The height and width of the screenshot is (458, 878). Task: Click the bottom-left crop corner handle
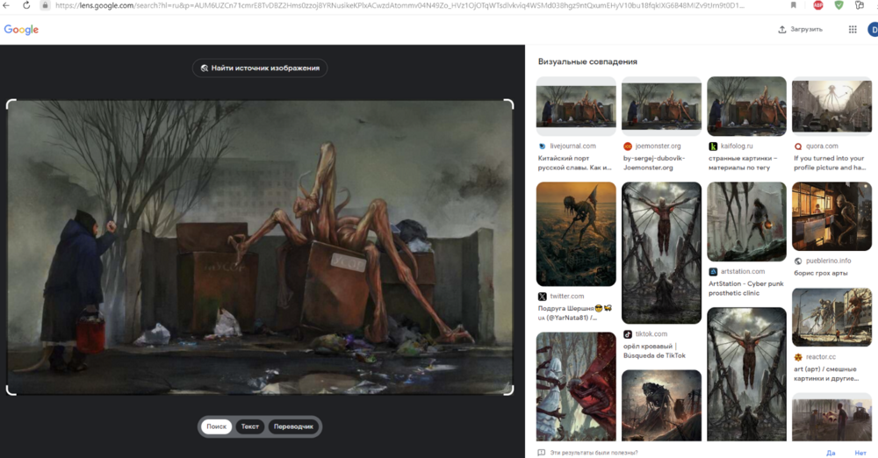[10, 390]
